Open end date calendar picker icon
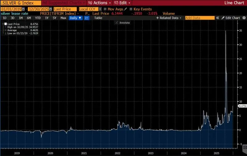The height and width of the screenshot is (156, 247). coord(51,9)
